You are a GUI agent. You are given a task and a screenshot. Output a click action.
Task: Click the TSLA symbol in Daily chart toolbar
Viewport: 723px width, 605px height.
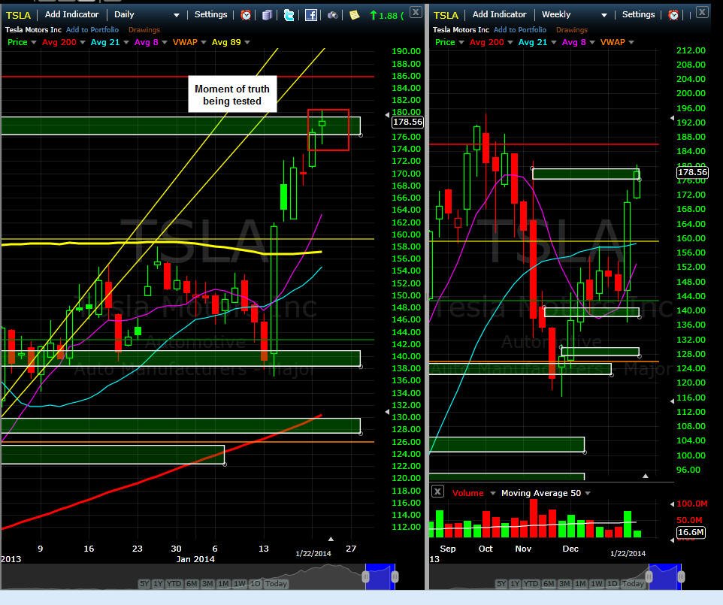[x=19, y=15]
